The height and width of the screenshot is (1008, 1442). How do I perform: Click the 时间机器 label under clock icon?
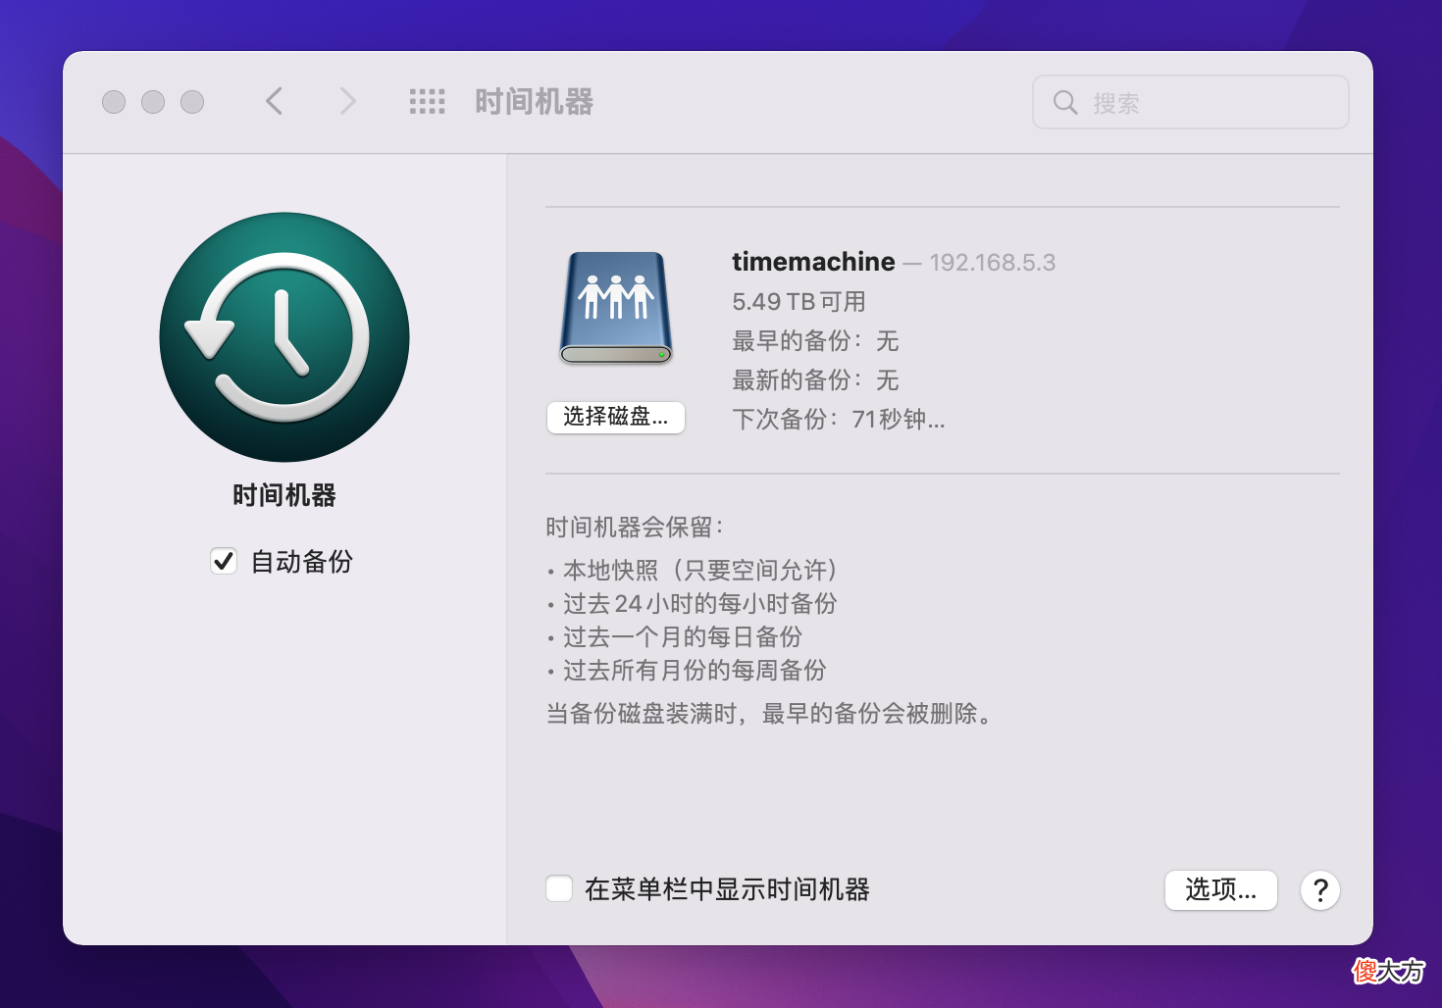284,495
